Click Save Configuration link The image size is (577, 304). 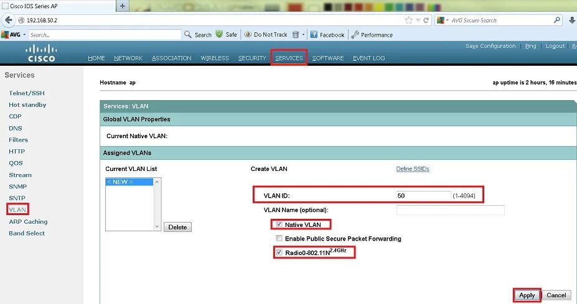coord(490,46)
